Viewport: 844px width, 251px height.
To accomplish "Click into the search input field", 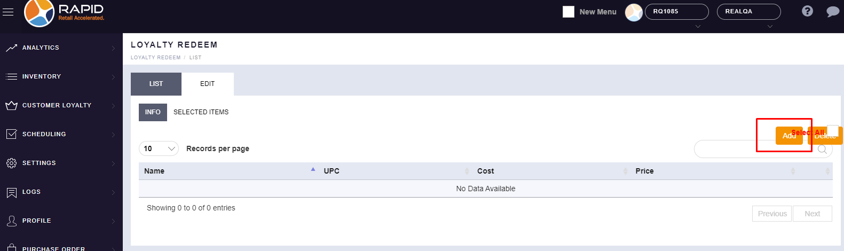I will pos(755,150).
